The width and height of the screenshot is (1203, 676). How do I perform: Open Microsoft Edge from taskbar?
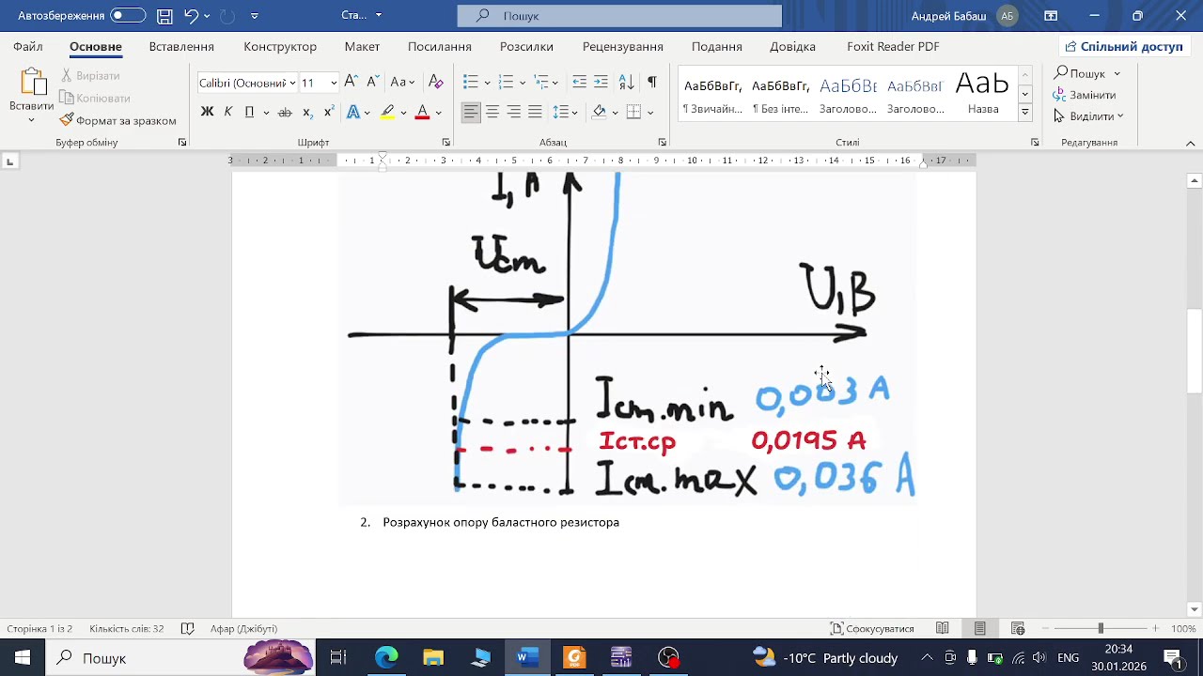386,657
